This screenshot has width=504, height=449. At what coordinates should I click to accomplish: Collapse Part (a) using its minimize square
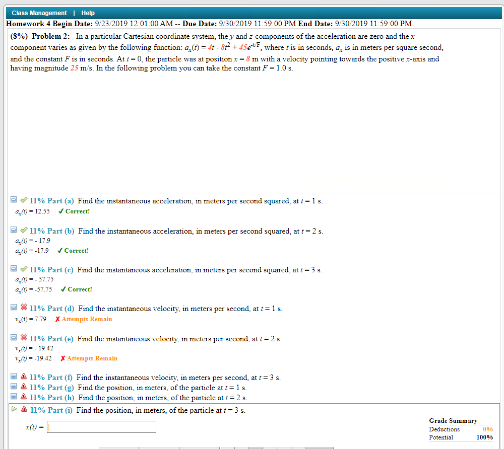(14, 200)
